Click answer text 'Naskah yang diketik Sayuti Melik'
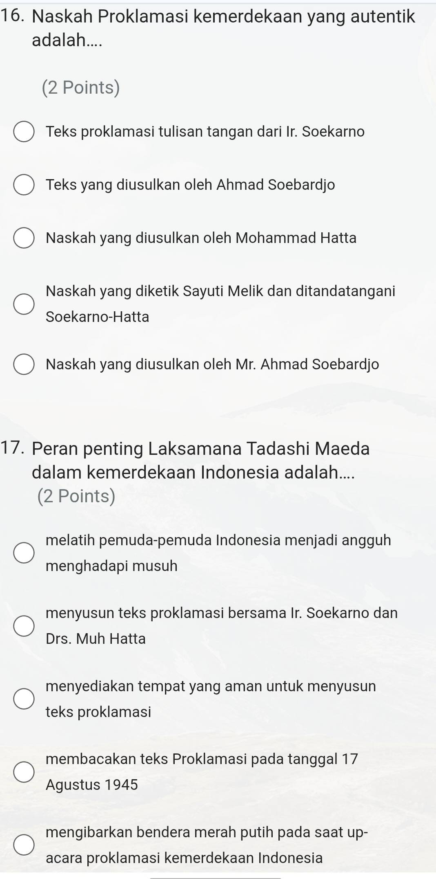Viewport: 436px width, 879px height. pyautogui.click(x=220, y=291)
